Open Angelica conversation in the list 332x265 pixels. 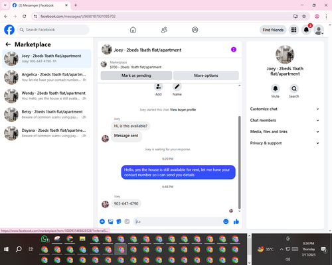[x=46, y=78]
